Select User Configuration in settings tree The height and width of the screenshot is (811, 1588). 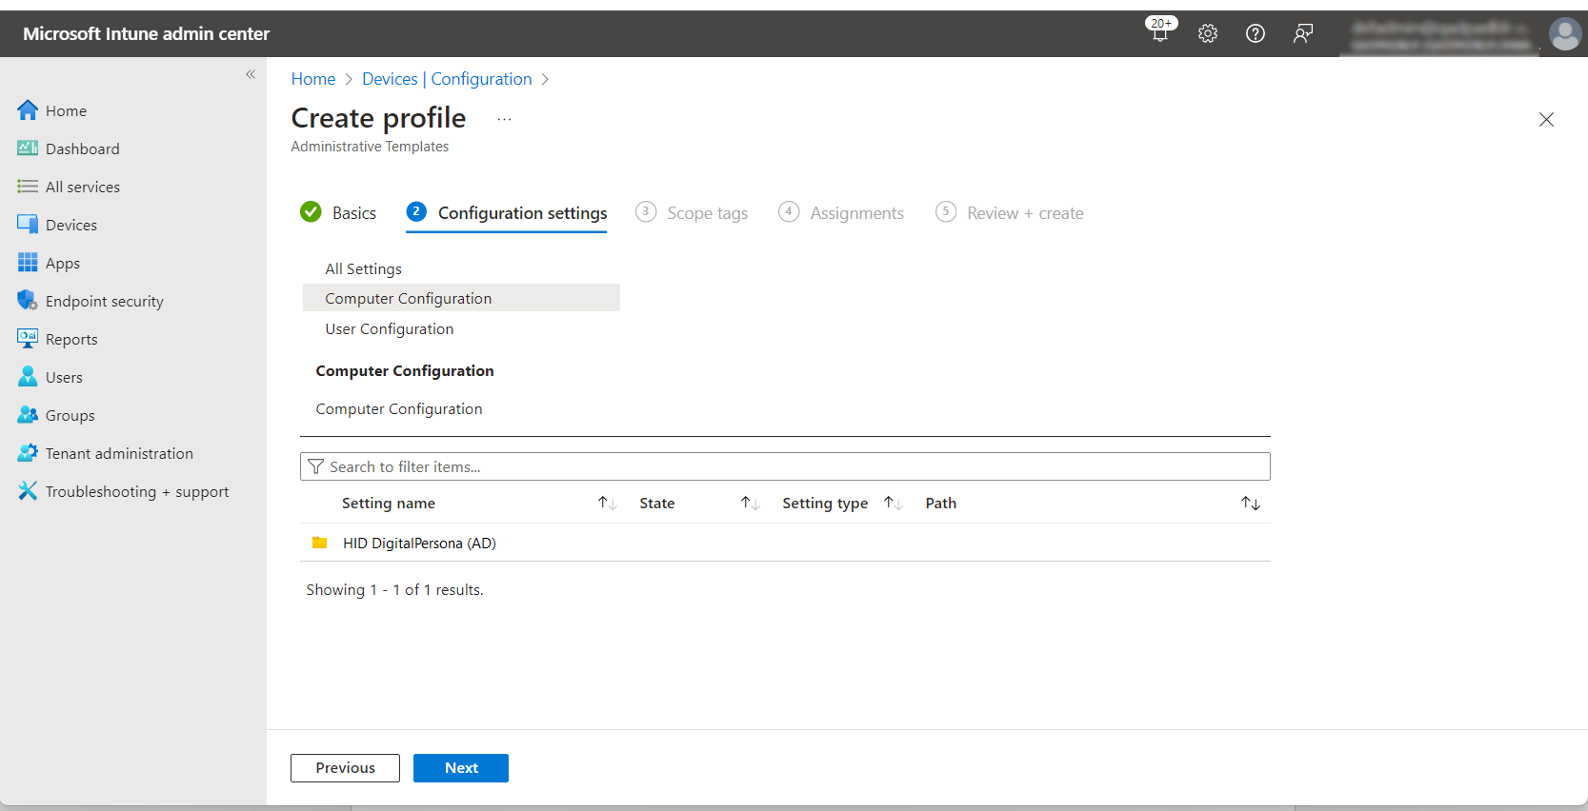pyautogui.click(x=389, y=329)
